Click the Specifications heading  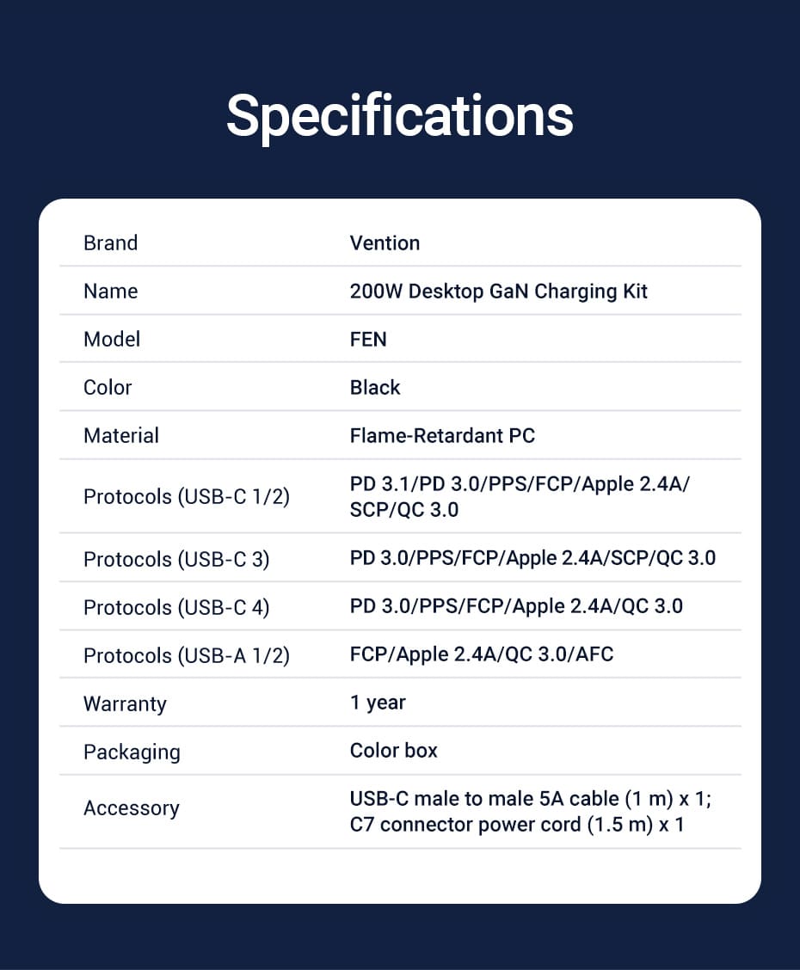click(399, 115)
